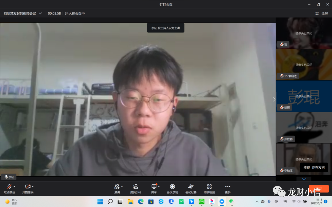Enter 全屏 fullscreen mode

pyautogui.click(x=322, y=13)
